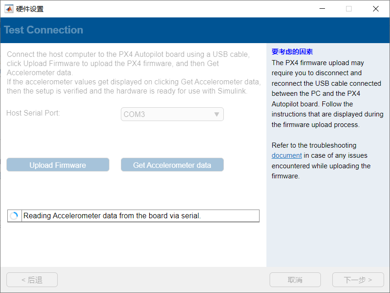The width and height of the screenshot is (390, 293).
Task: Close the hardware setup window
Action: [376, 9]
